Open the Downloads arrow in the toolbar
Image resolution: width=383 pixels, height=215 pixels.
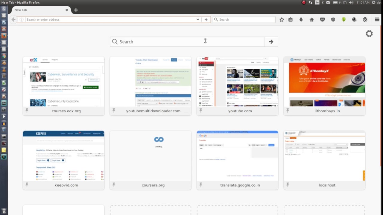click(301, 19)
